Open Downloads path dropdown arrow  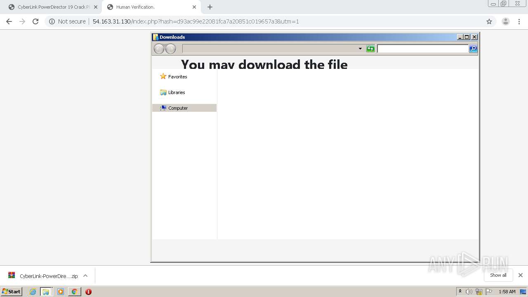(x=360, y=49)
